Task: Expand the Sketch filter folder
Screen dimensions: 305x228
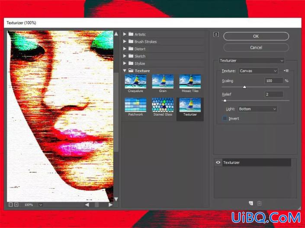Action: pos(125,56)
